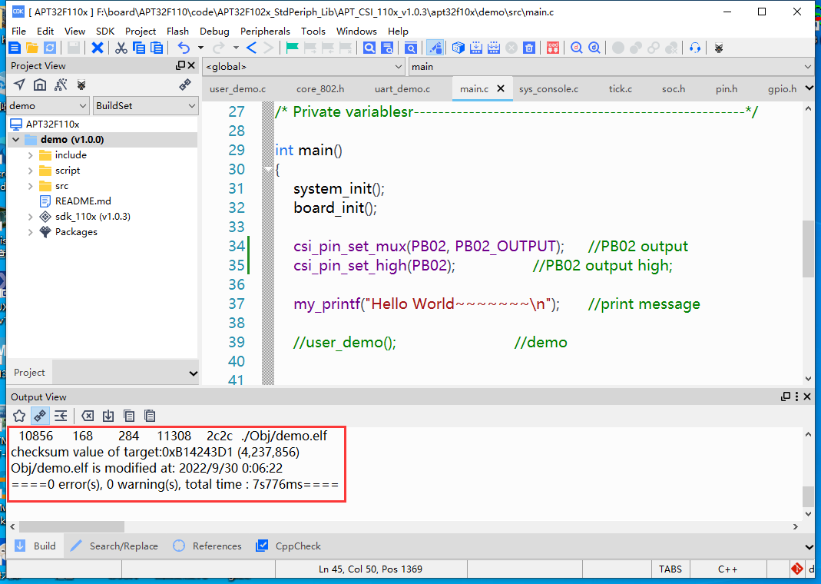The image size is (821, 584).
Task: Open README.md in the project tree
Action: click(83, 201)
